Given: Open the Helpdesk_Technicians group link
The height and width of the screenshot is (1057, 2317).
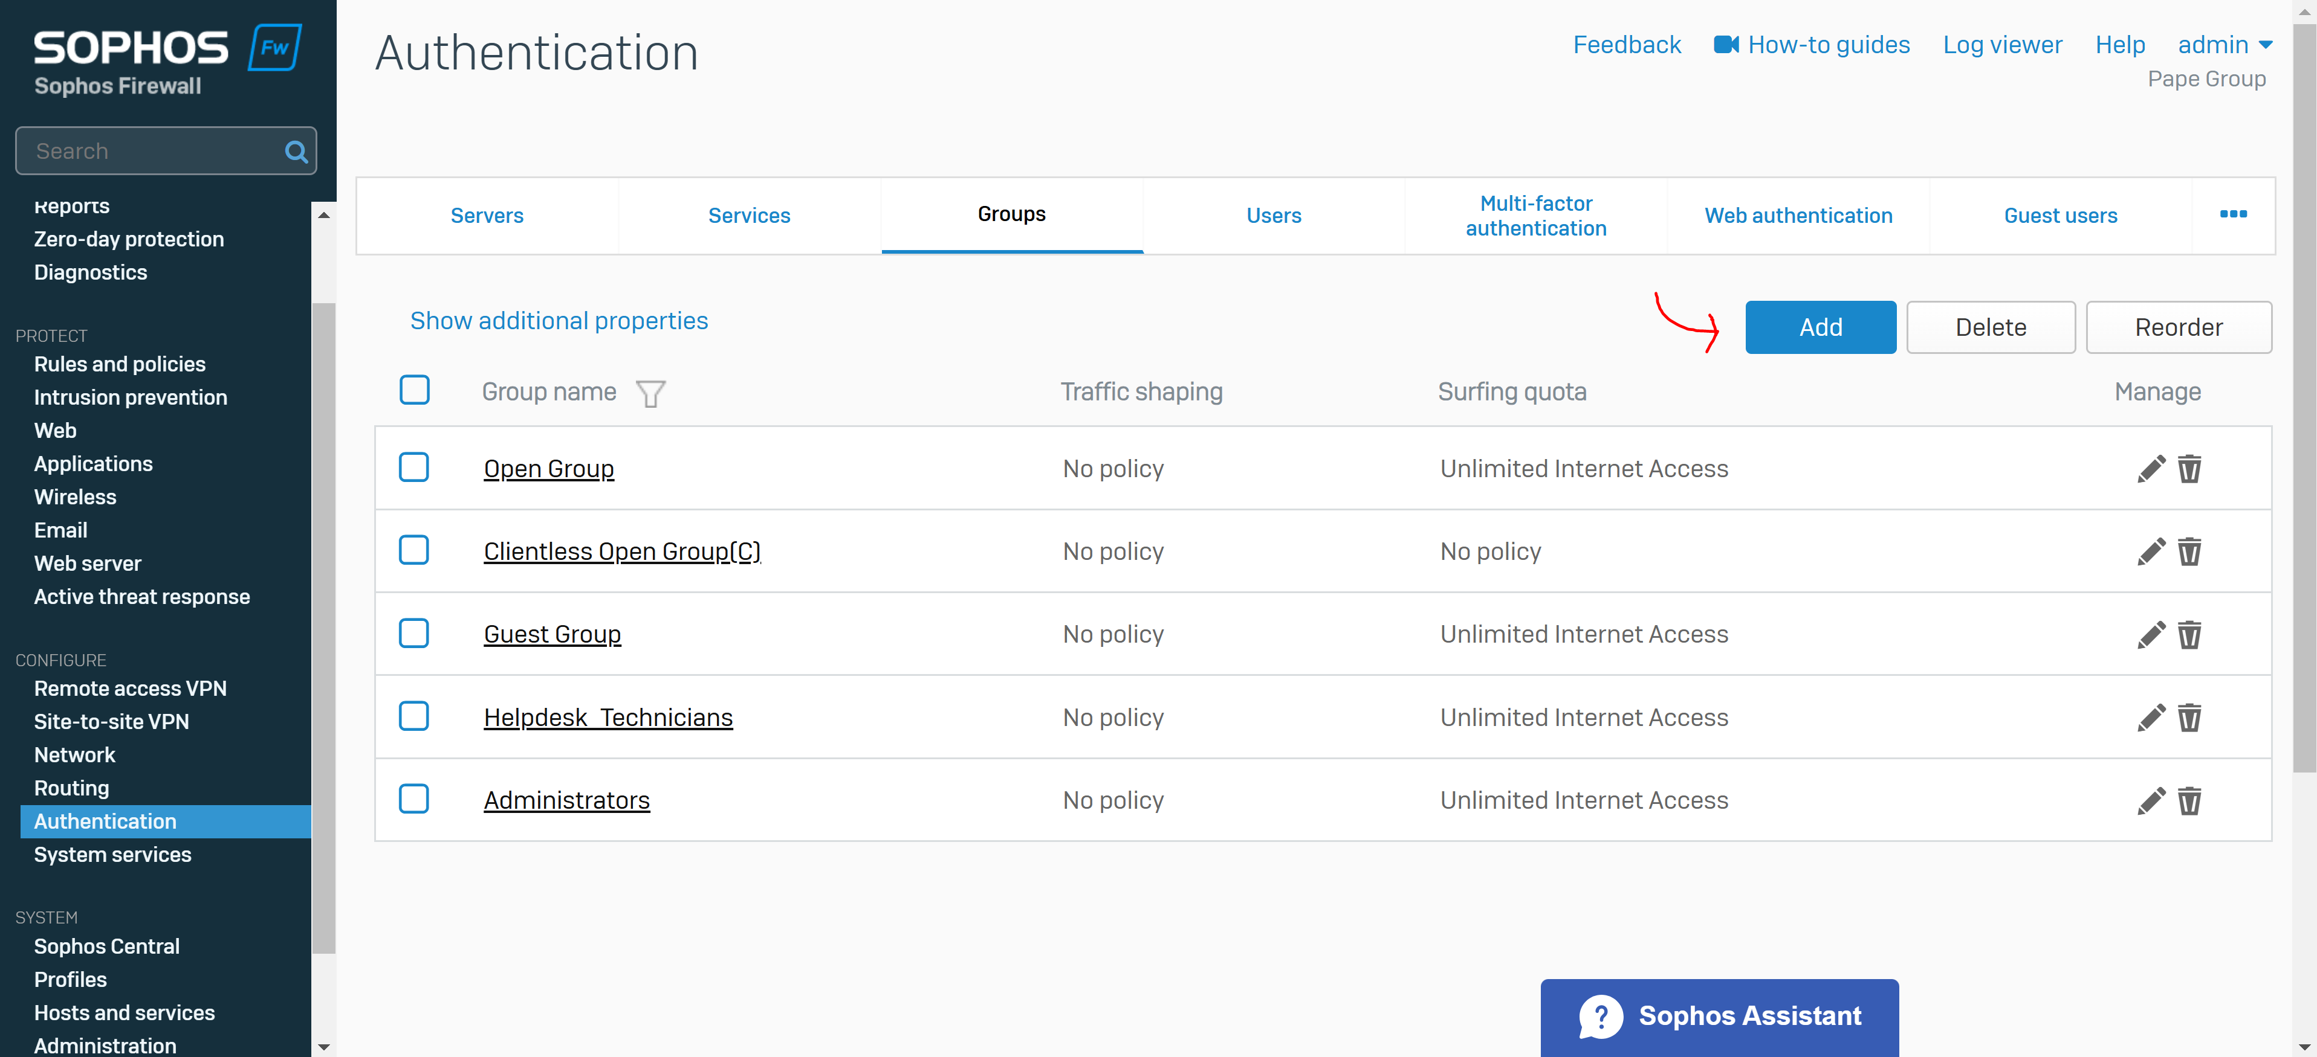Looking at the screenshot, I should [608, 718].
